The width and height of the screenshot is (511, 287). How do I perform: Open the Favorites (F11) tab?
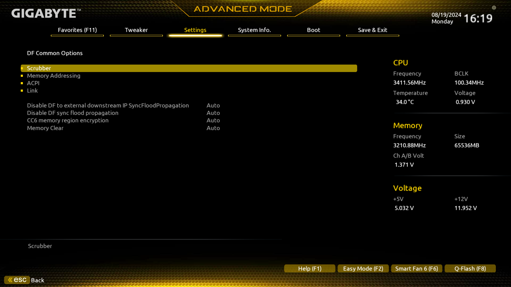(x=77, y=30)
